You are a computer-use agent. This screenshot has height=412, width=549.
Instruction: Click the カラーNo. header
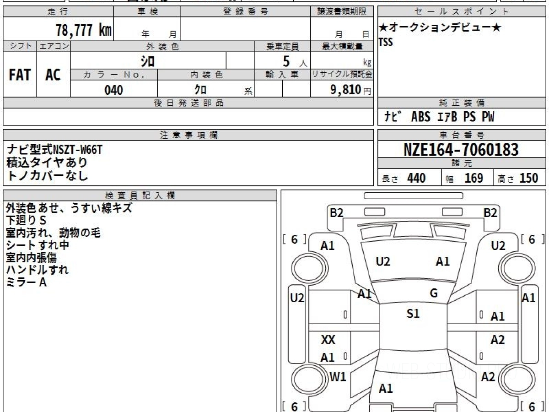[x=114, y=75]
